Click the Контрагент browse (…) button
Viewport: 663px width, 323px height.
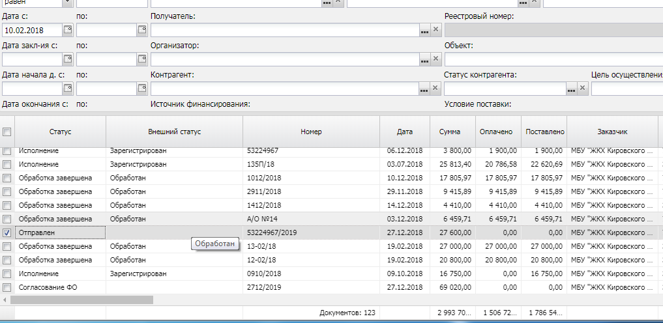tap(424, 89)
